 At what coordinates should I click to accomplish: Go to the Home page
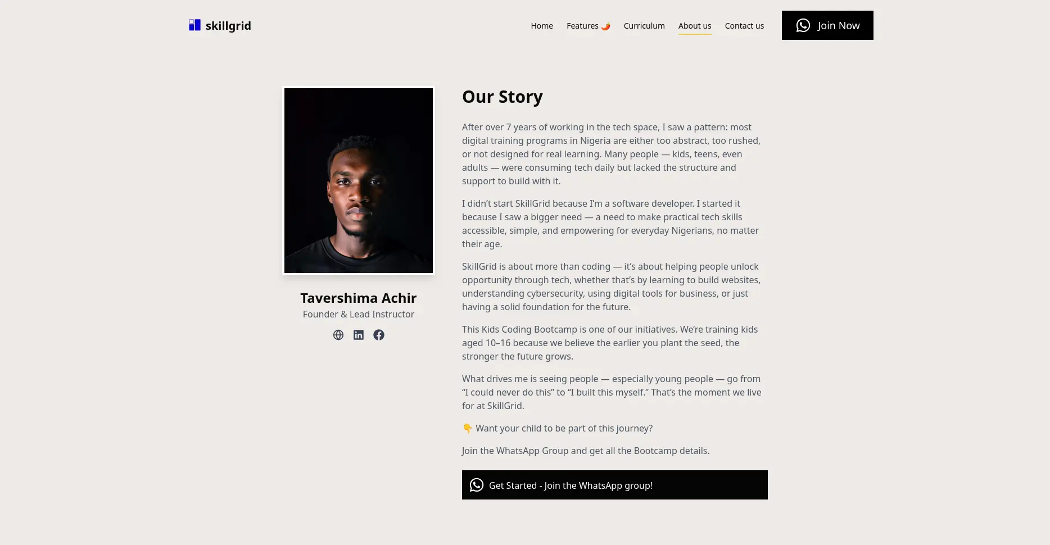pyautogui.click(x=542, y=26)
